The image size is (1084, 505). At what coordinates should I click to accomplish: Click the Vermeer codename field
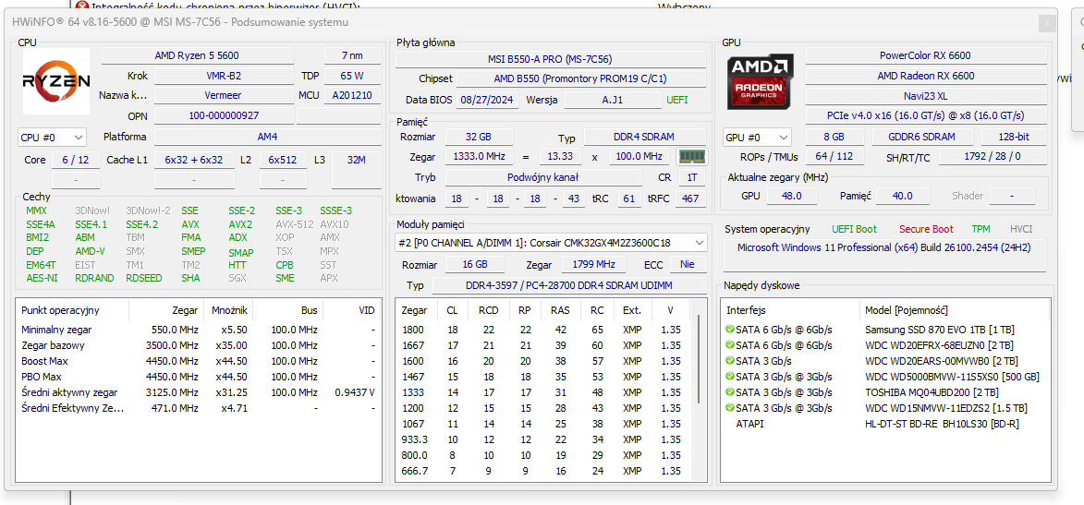[224, 95]
